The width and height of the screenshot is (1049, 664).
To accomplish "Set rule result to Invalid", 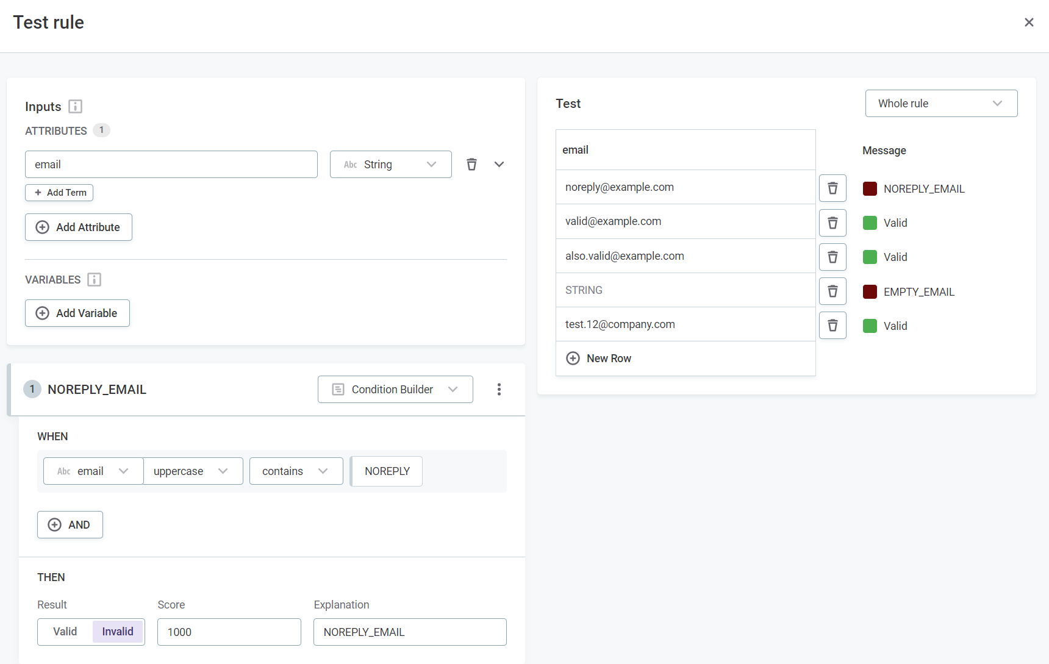I will click(x=118, y=632).
